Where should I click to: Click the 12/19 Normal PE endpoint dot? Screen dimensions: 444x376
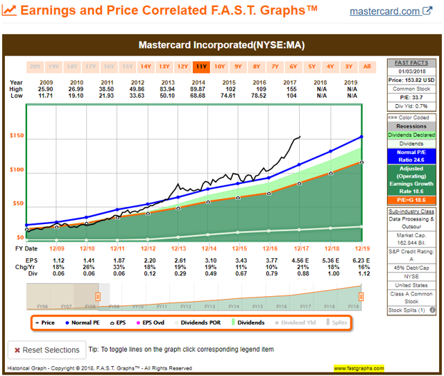(361, 137)
